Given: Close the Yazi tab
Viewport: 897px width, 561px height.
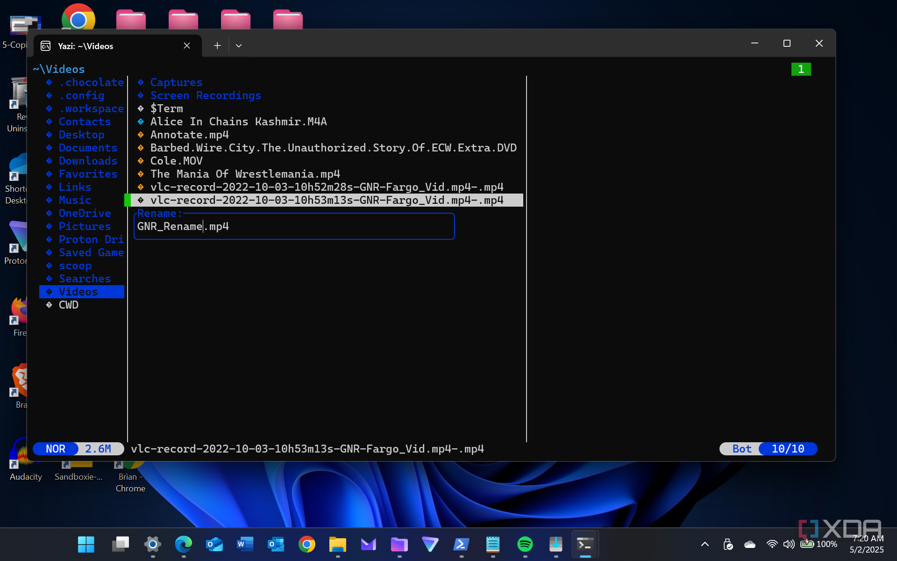Looking at the screenshot, I should [187, 45].
